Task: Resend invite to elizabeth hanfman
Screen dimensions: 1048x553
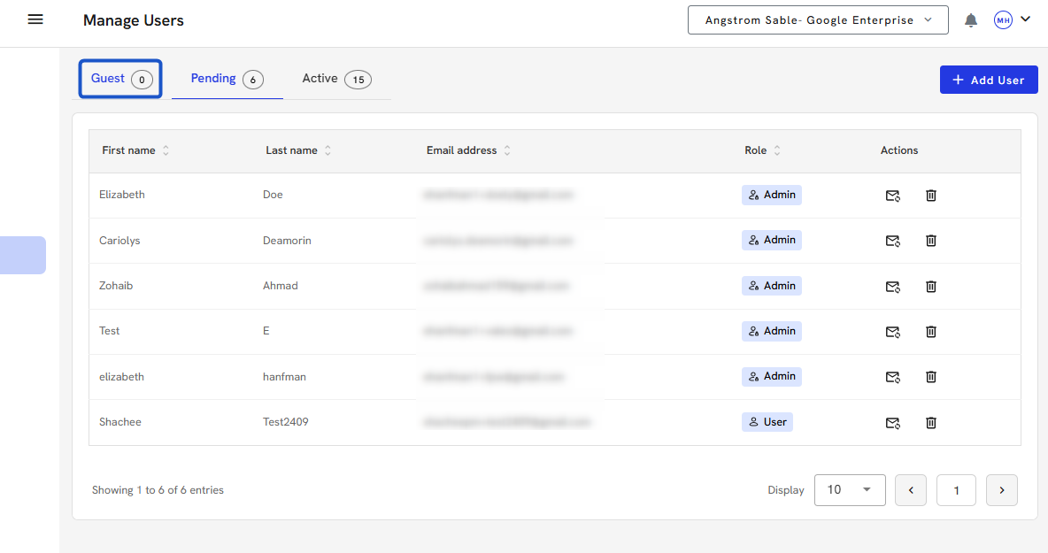Action: pos(892,377)
